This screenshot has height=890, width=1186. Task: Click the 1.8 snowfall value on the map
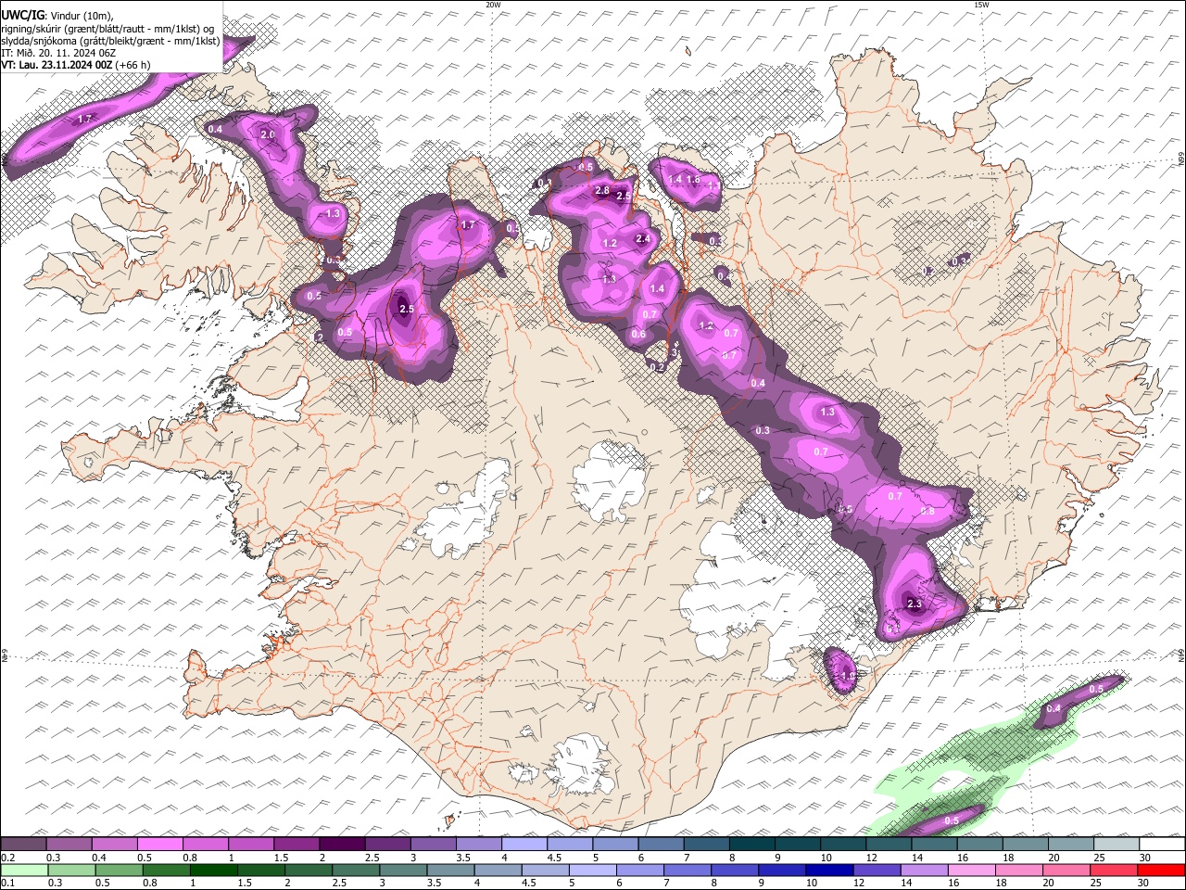tap(692, 179)
